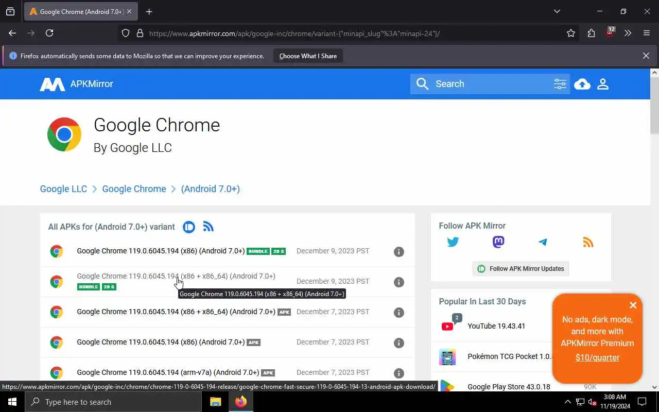This screenshot has width=659, height=412.
Task: Expand info for x86 + x86_64 bundle row
Action: click(398, 282)
